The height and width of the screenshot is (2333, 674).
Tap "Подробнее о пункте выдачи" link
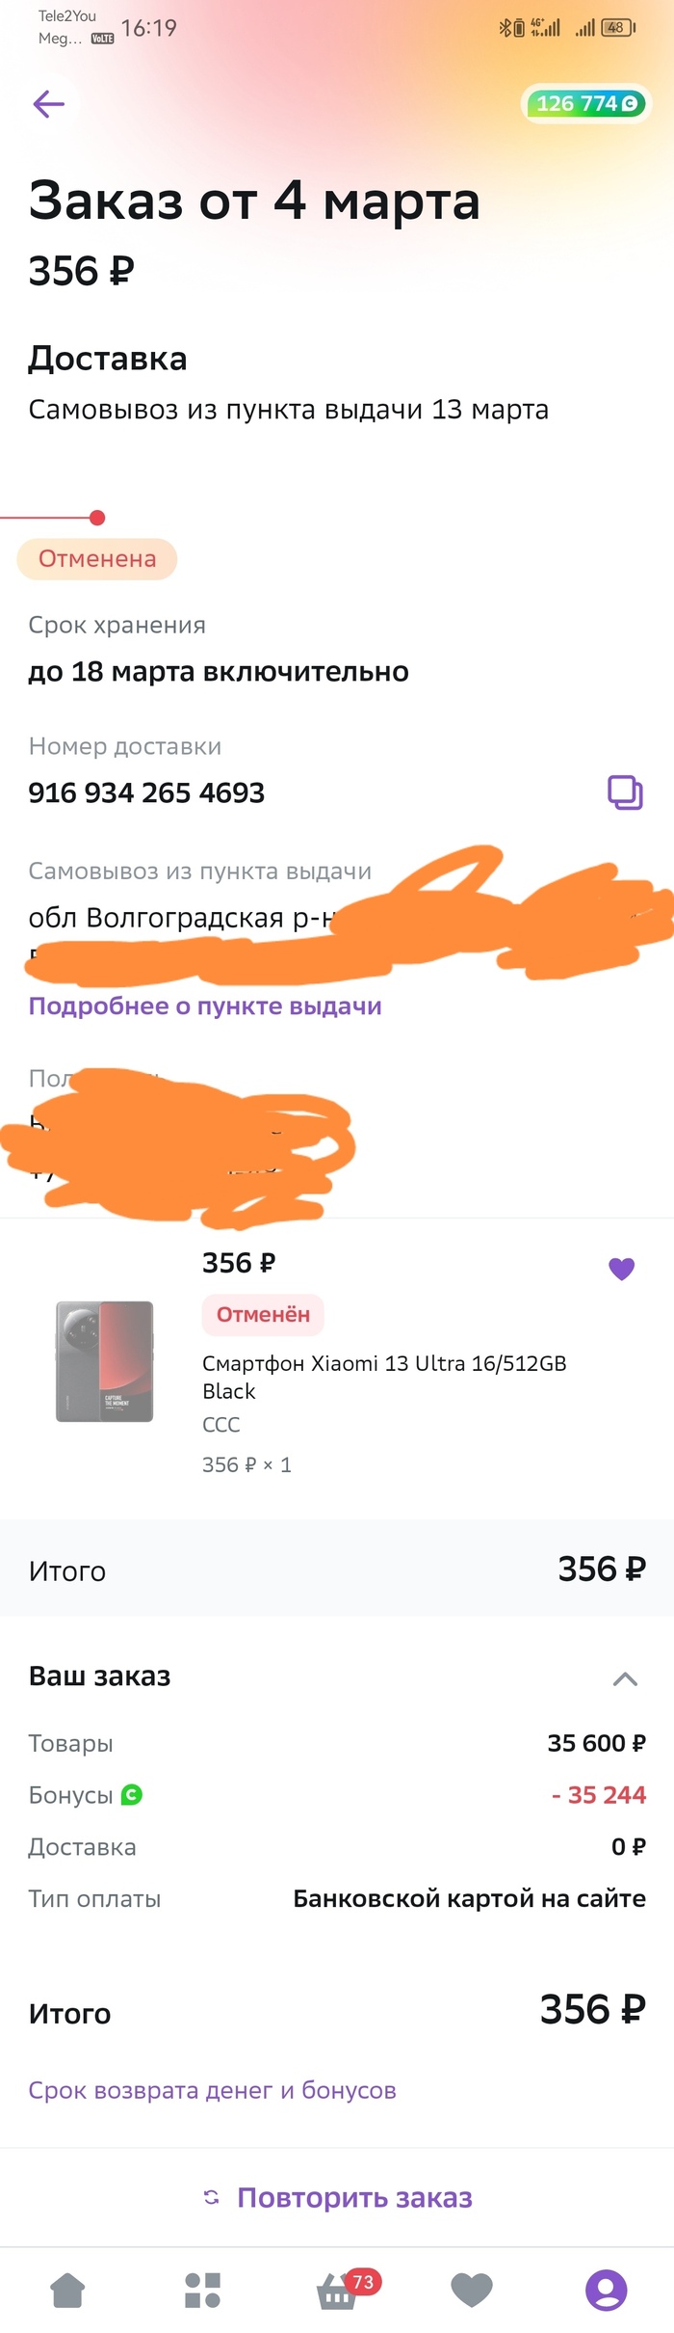tap(205, 1006)
